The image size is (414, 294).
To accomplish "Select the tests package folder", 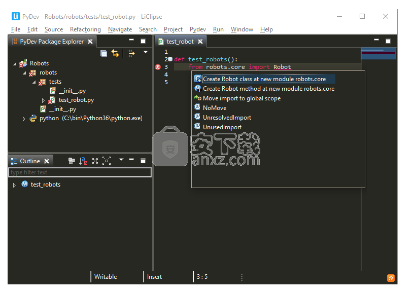I will (55, 82).
